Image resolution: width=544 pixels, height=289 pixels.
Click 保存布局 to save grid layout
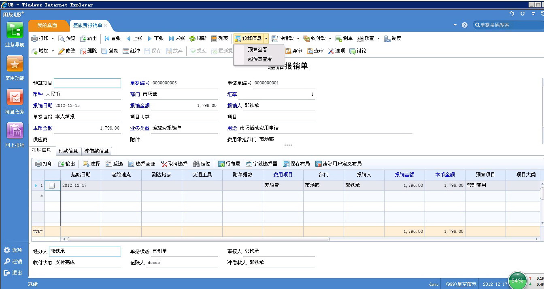[296, 164]
